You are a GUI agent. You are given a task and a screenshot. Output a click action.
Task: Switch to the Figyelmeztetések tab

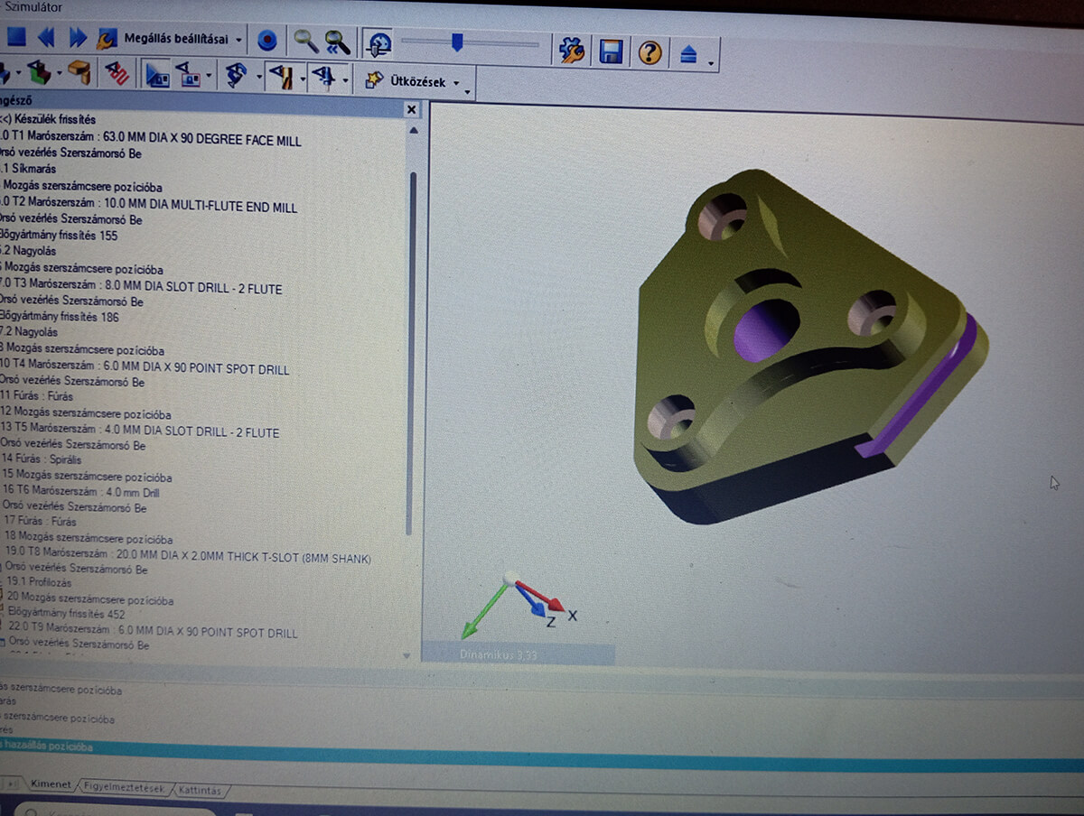(x=125, y=788)
